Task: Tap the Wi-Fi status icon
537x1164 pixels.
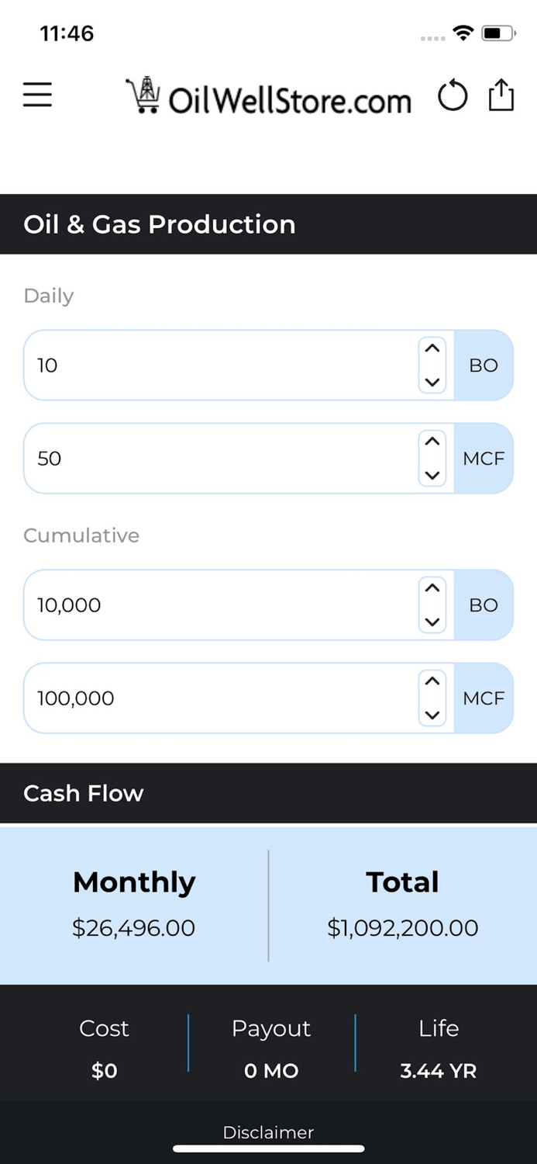Action: coord(463,33)
